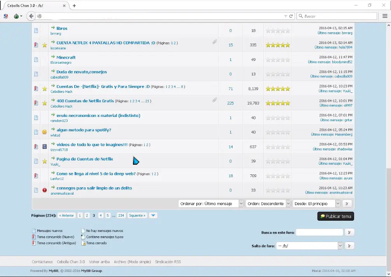Image resolution: width=391 pixels, height=277 pixels.
Task: Click the red exclamation icon beside consegos para salir limpio
Action: click(44, 190)
